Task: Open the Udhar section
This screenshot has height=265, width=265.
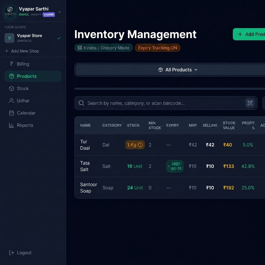Action: point(33,101)
